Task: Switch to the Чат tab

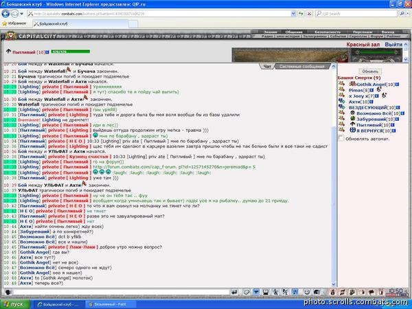Action: [267, 67]
